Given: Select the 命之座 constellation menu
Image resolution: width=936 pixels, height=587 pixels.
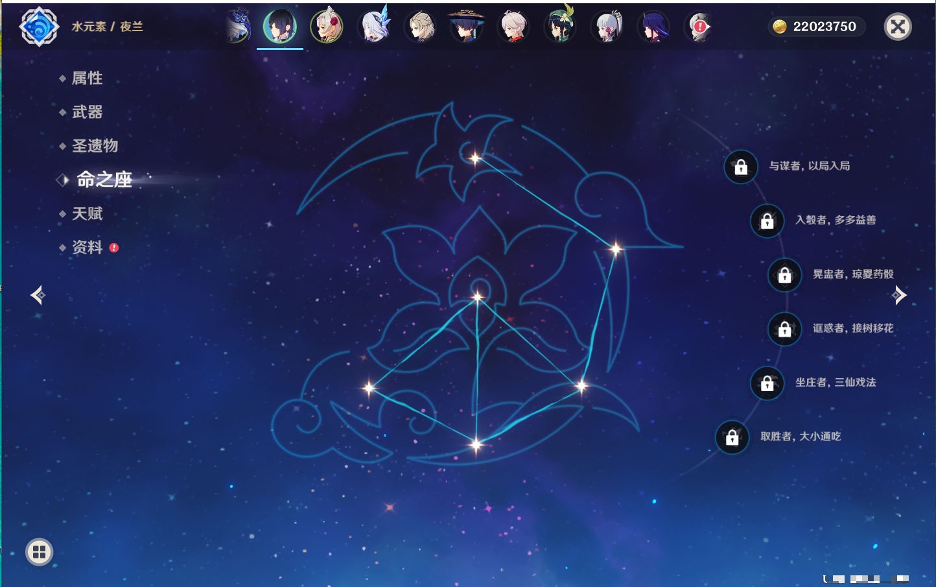Looking at the screenshot, I should [x=104, y=180].
